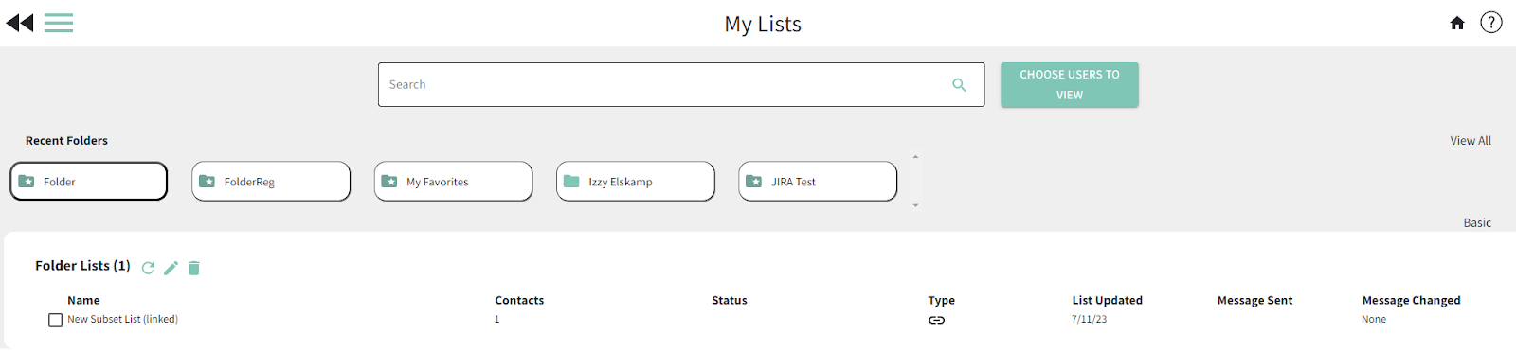This screenshot has height=351, width=1516.
Task: Open the My Favorites folder
Action: click(453, 181)
